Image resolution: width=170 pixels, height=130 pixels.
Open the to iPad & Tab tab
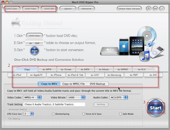[76, 75]
